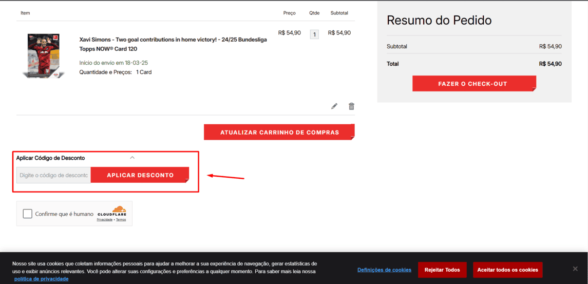Image resolution: width=588 pixels, height=284 pixels.
Task: Click the pencil edit icon for cart item
Action: pyautogui.click(x=334, y=106)
